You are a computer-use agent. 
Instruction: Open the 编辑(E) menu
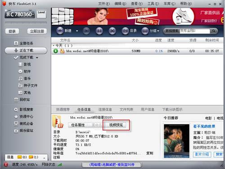click(x=120, y=4)
